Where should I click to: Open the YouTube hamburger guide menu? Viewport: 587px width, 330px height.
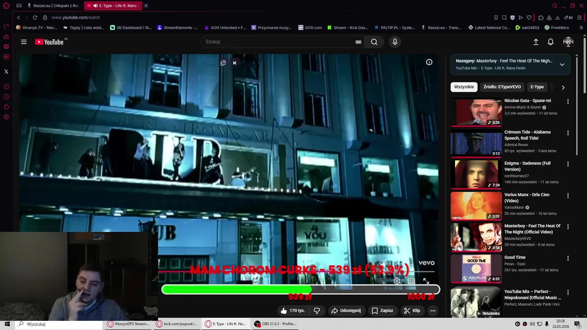click(24, 42)
